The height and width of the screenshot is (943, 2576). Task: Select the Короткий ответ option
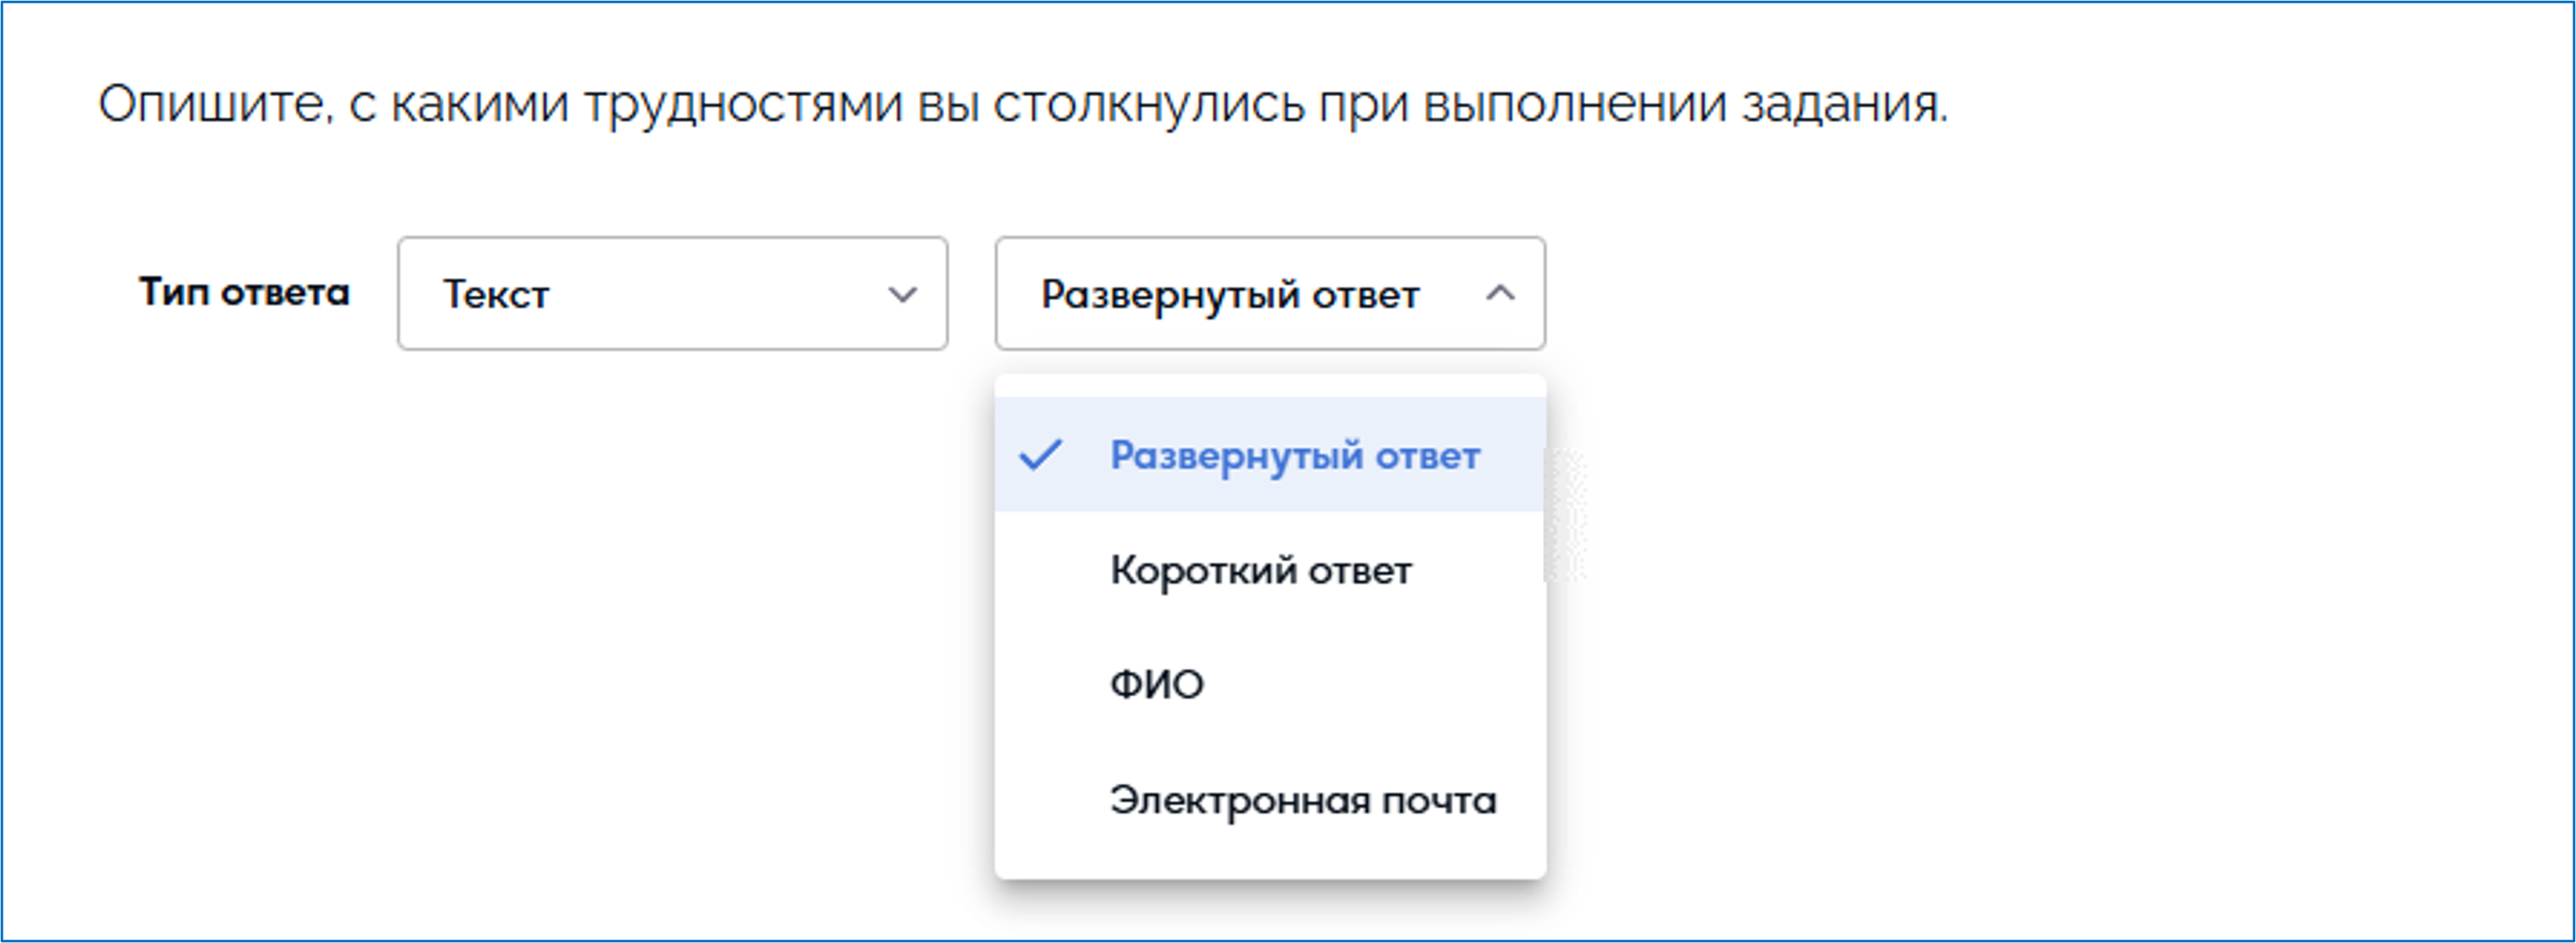click(1260, 570)
